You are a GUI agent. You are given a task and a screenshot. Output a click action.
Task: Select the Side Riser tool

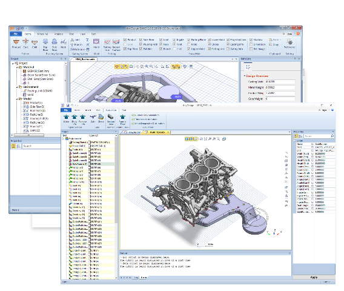tap(55, 45)
